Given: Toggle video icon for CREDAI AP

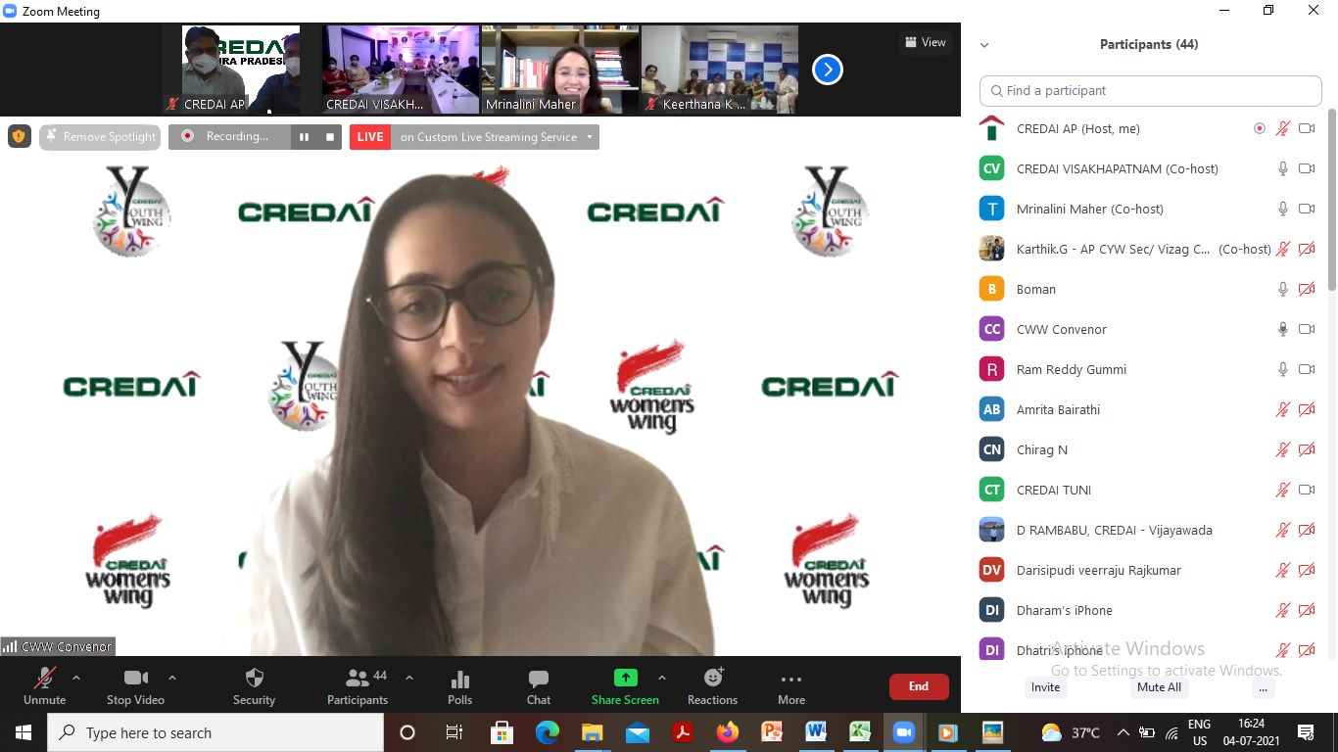Looking at the screenshot, I should click(x=1307, y=128).
